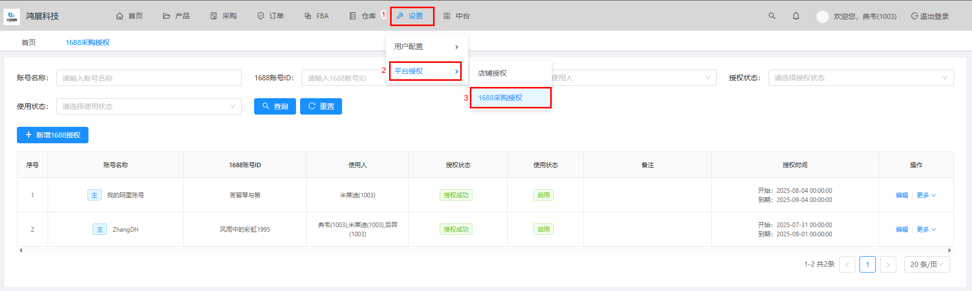
Task: Click the user avatar circle
Action: pyautogui.click(x=822, y=16)
